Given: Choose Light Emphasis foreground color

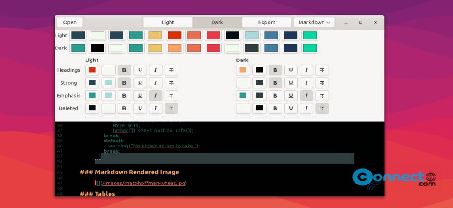Looking at the screenshot, I should [92, 95].
